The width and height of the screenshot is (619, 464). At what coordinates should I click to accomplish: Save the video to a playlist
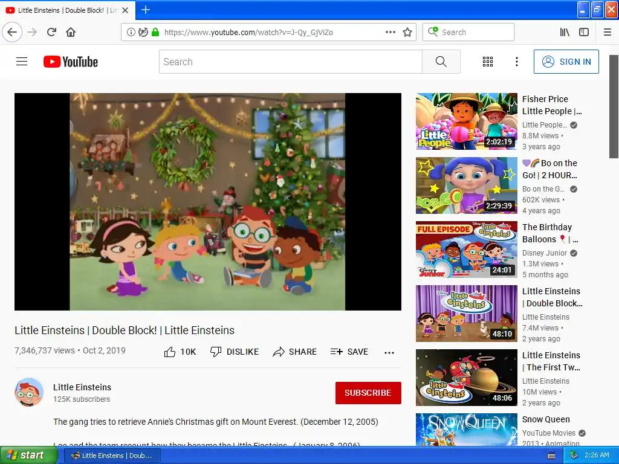(x=349, y=352)
